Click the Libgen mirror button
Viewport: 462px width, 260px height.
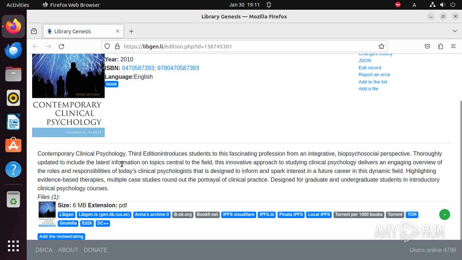pyautogui.click(x=66, y=214)
